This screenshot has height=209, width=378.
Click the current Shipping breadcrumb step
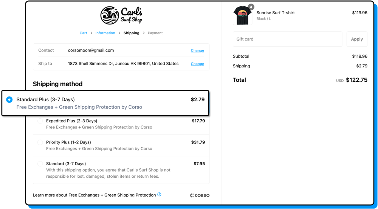131,33
